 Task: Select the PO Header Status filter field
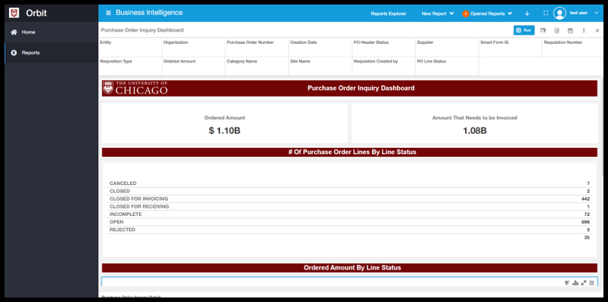click(x=383, y=48)
